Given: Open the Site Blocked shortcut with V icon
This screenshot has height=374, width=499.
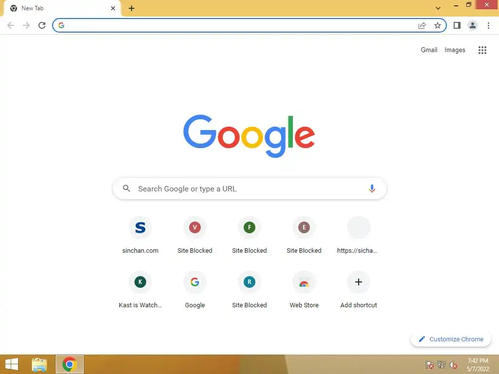Looking at the screenshot, I should coord(195,235).
